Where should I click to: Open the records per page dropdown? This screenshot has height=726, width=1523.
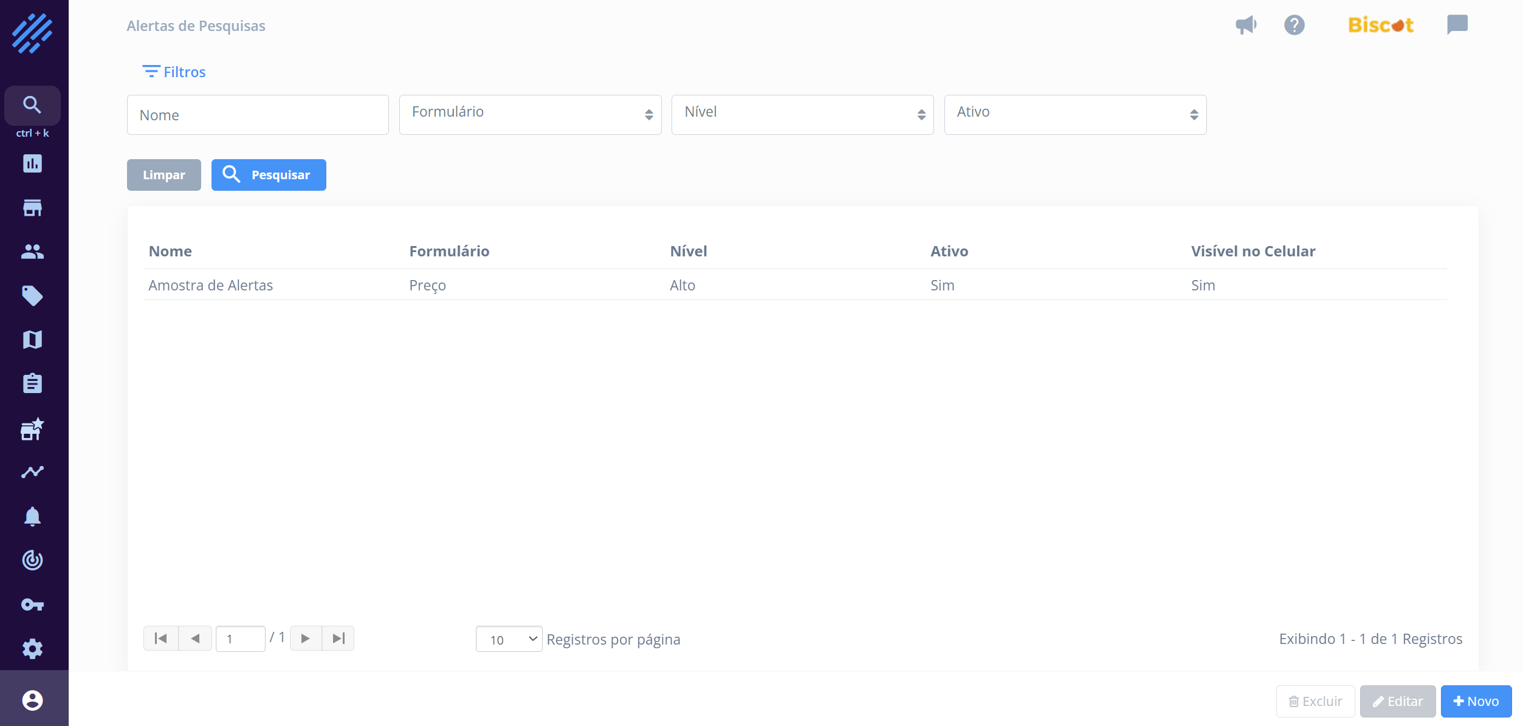click(x=509, y=639)
